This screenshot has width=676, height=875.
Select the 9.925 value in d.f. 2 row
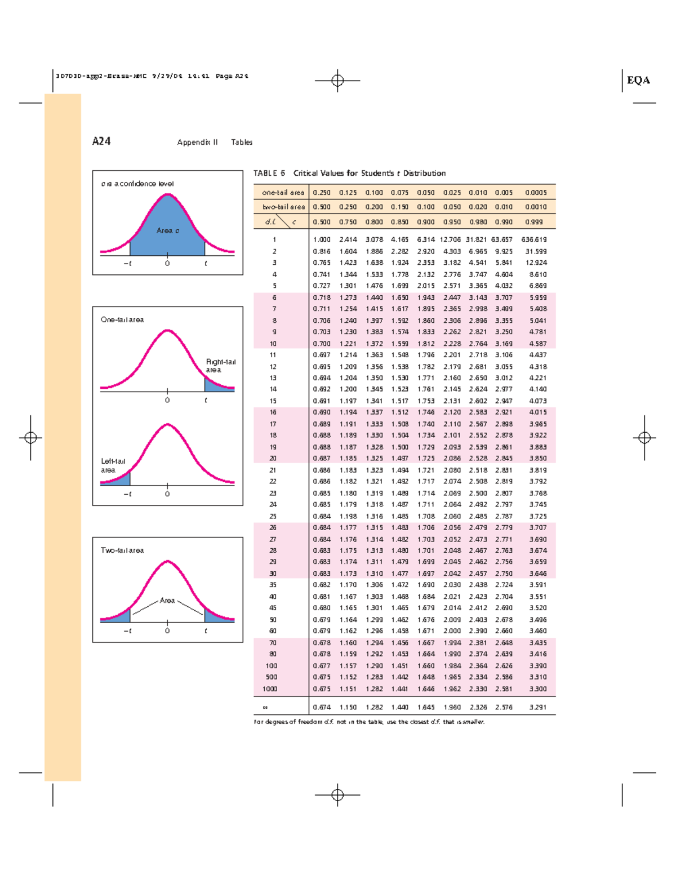(504, 252)
